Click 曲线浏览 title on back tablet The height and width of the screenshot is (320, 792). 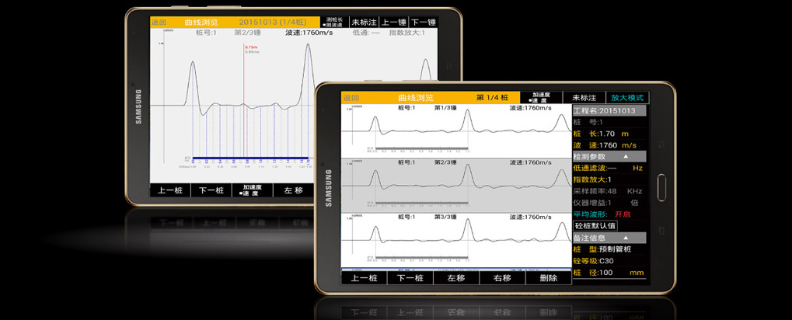201,23
